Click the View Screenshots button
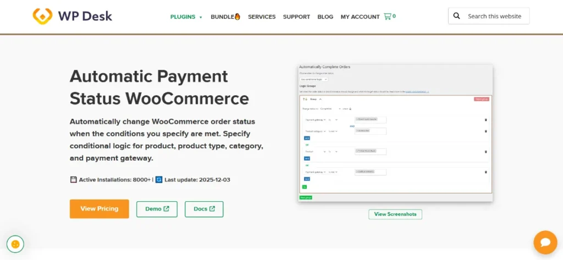Image resolution: width=563 pixels, height=260 pixels. (x=395, y=214)
